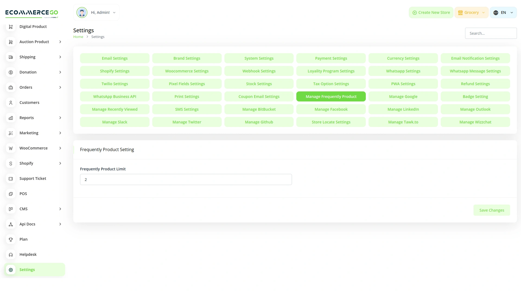Select the POS terminal icon
The width and height of the screenshot is (521, 293).
coord(11,194)
